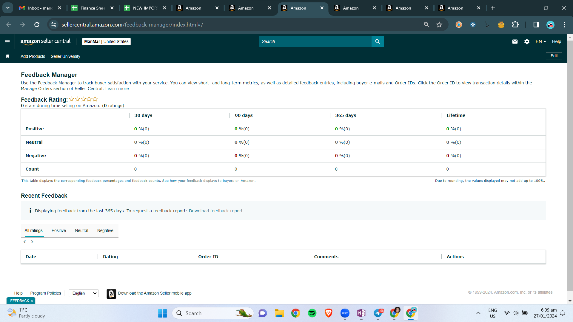This screenshot has width=573, height=322.
Task: View site information icon in address bar
Action: point(54,25)
